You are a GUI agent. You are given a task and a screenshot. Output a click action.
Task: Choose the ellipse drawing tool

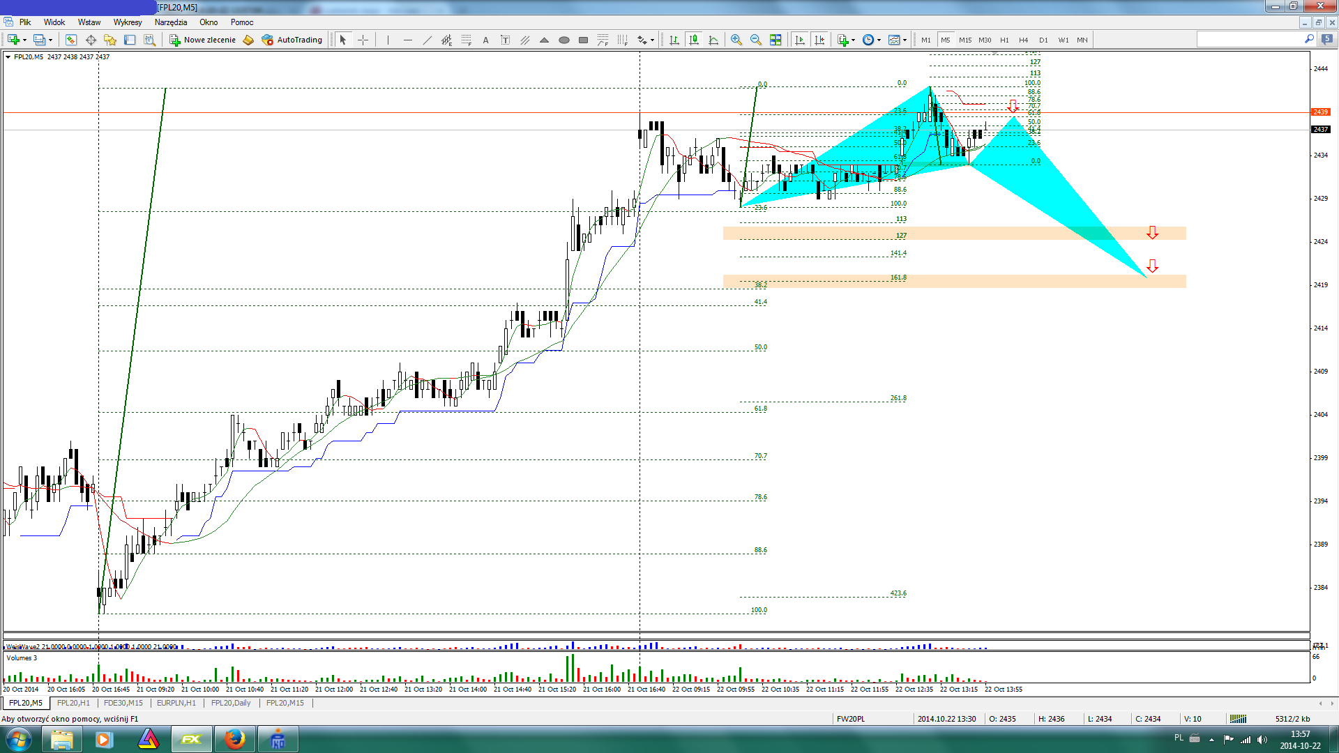(x=564, y=40)
